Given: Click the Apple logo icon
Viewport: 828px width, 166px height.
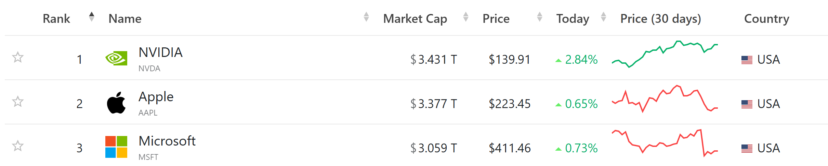Looking at the screenshot, I should point(116,103).
